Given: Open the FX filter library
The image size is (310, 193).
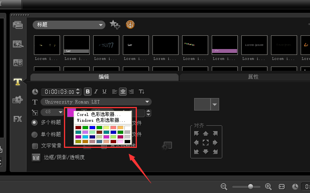Looking at the screenshot, I should pyautogui.click(x=18, y=119).
